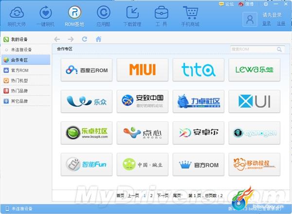Select 热门品牌 in sidebar
This screenshot has width=292, height=214.
tap(26, 91)
